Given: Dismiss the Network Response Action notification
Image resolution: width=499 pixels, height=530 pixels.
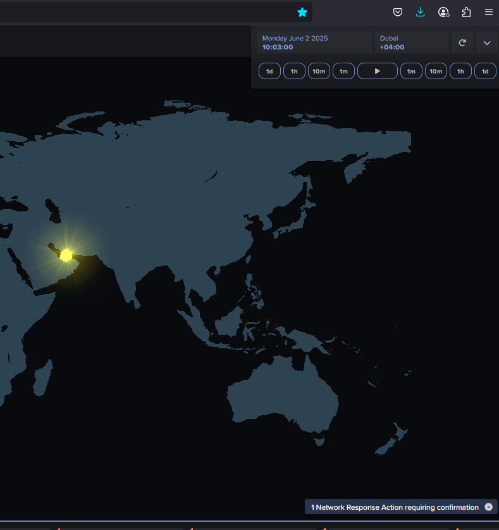Looking at the screenshot, I should tap(488, 507).
